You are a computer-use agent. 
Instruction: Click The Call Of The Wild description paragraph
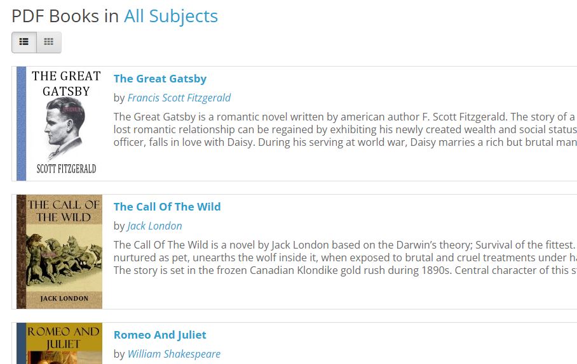coord(345,257)
